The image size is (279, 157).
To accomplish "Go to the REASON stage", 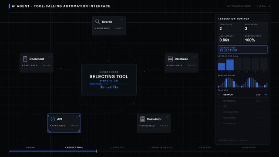I will click(205, 147).
